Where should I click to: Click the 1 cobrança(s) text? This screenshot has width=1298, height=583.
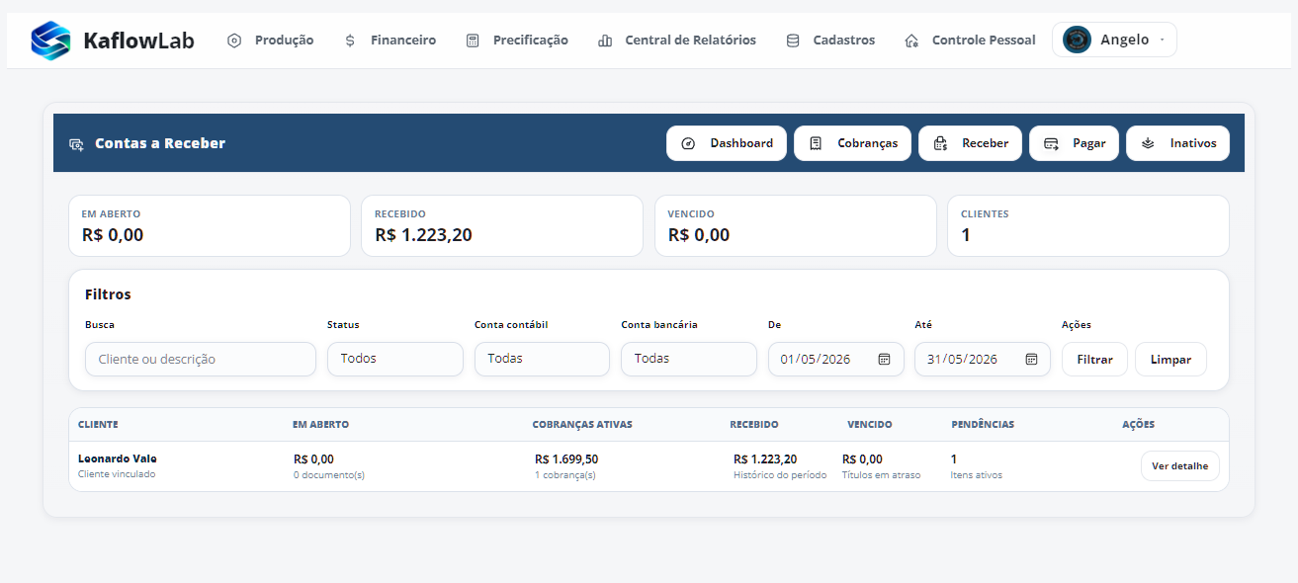(565, 475)
